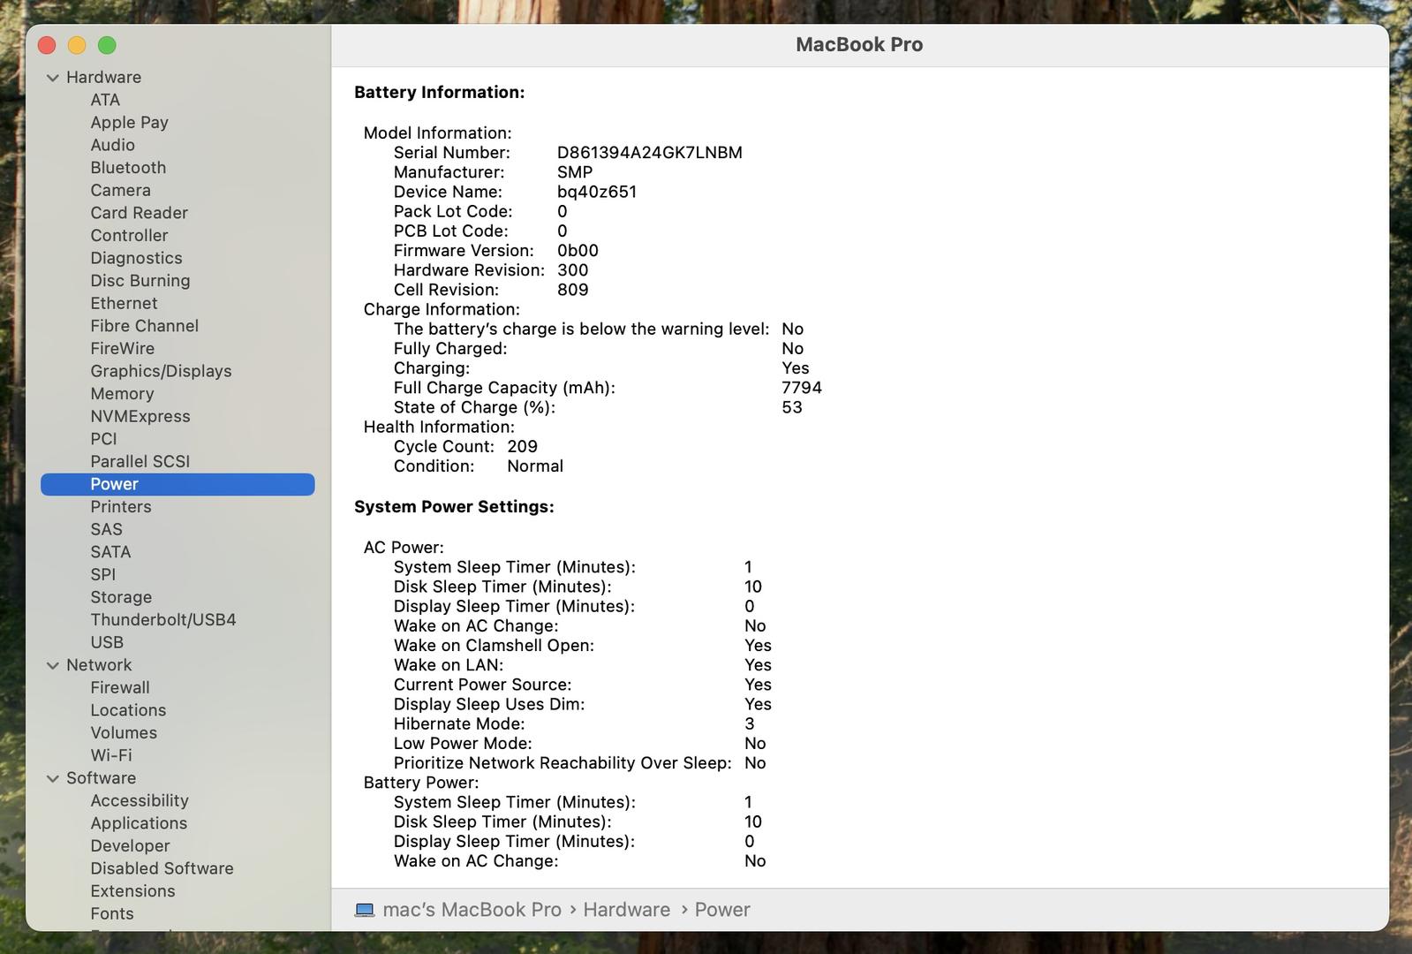Viewport: 1412px width, 954px height.
Task: Select SATA in the sidebar
Action: (110, 552)
